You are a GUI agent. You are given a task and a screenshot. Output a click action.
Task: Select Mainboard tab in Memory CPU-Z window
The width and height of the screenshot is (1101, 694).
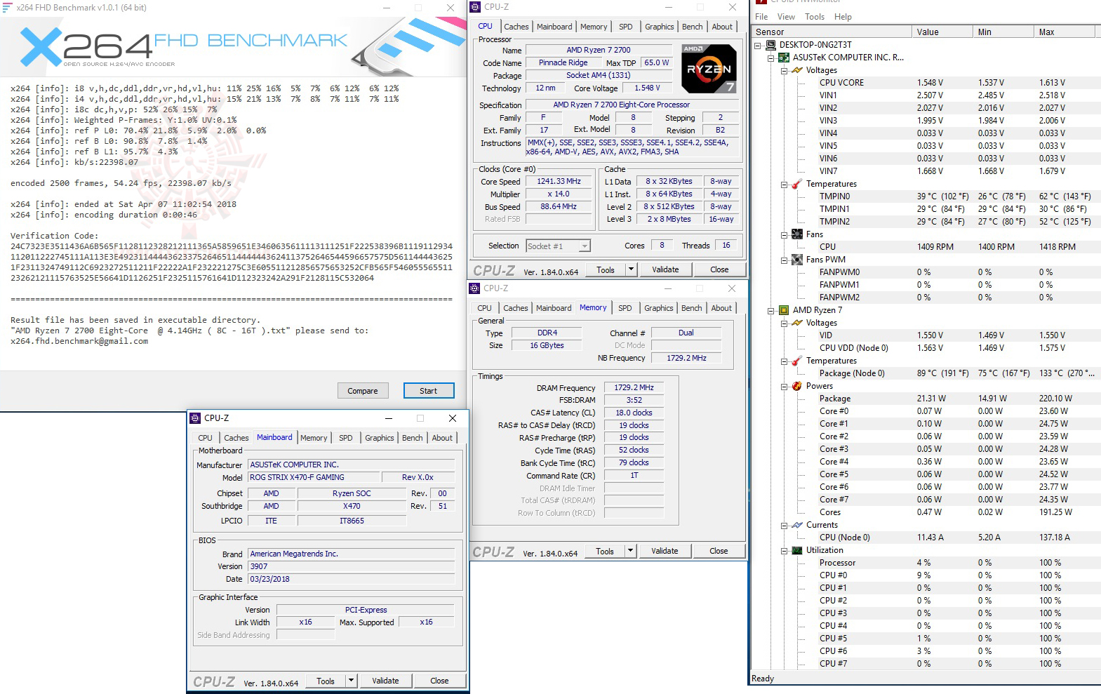554,308
